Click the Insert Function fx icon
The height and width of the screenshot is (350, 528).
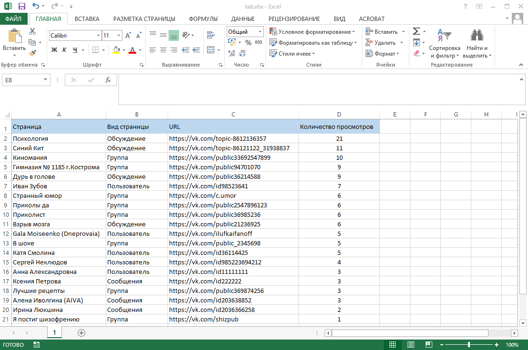108,80
